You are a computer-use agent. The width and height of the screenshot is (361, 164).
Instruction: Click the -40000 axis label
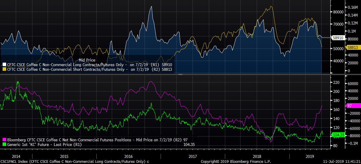353,121
